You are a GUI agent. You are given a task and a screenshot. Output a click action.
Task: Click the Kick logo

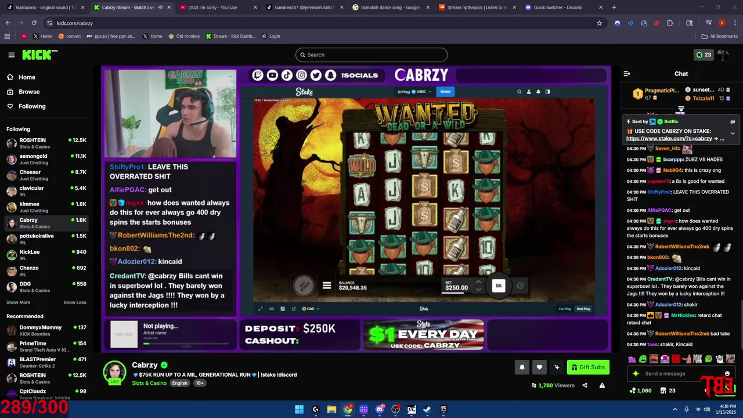[39, 55]
